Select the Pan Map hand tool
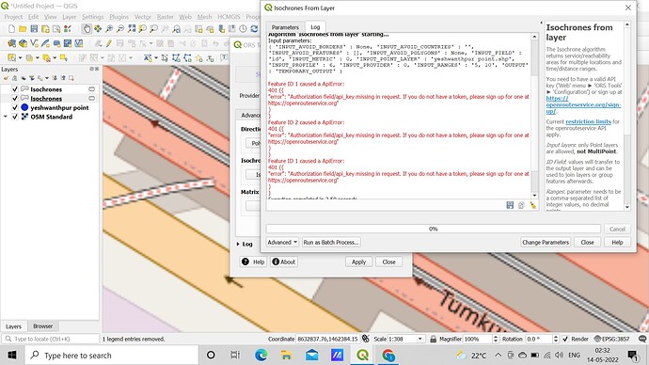The height and width of the screenshot is (365, 649). 87,28
